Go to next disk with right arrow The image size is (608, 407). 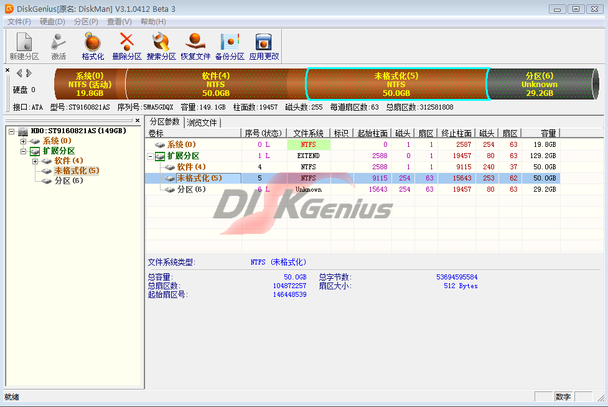(x=29, y=73)
